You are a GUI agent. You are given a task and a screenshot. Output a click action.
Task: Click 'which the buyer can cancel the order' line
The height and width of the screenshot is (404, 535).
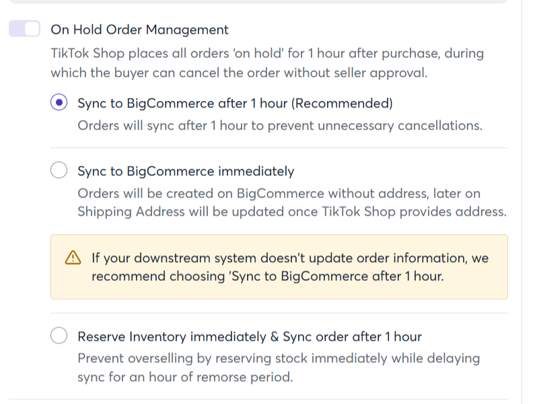(x=239, y=73)
